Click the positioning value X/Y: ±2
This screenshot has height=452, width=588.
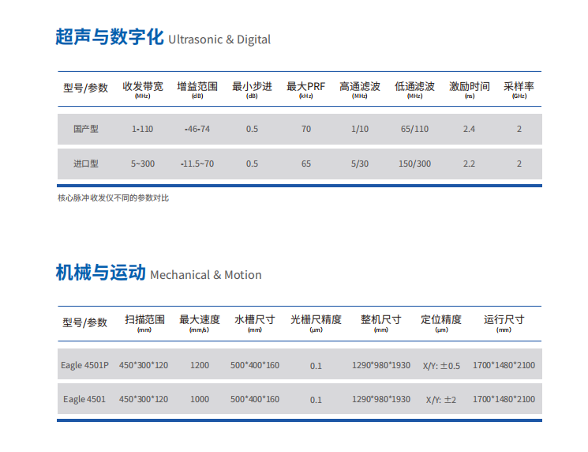tap(441, 400)
